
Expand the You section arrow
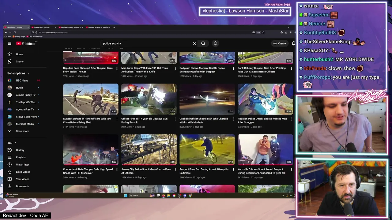[15, 143]
